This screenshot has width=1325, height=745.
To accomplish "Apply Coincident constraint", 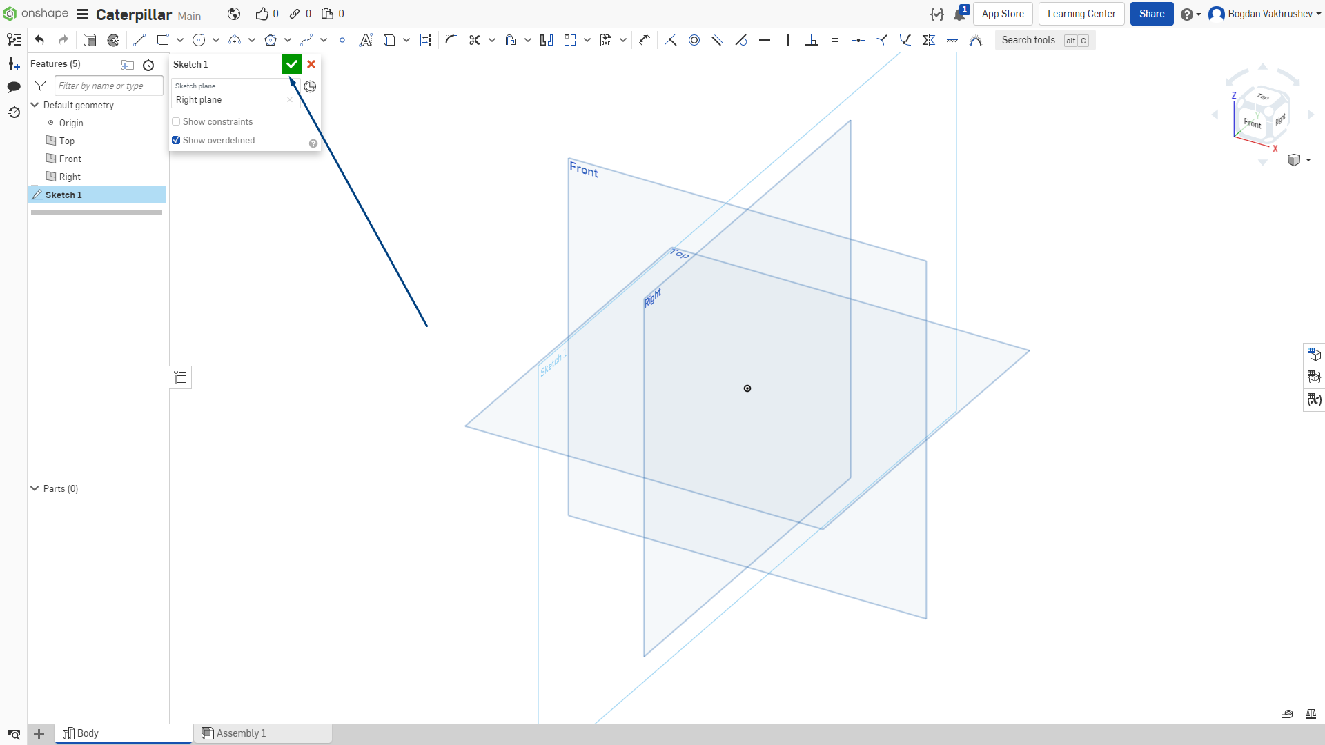I will click(x=671, y=40).
